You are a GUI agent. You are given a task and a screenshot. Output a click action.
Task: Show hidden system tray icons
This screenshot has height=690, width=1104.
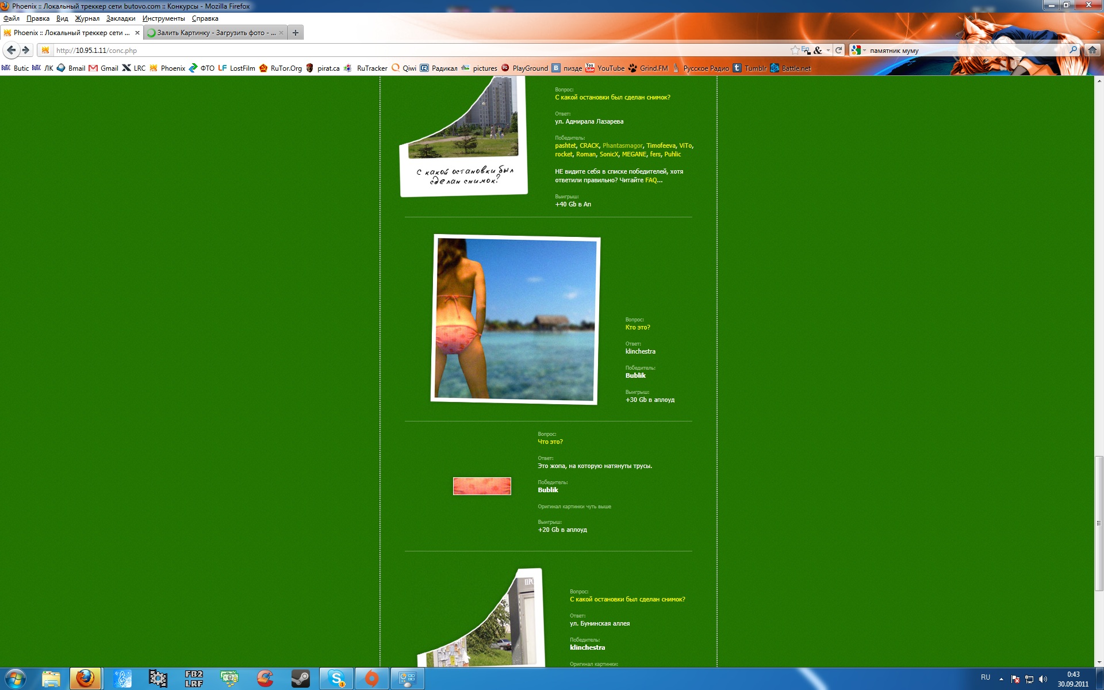coord(1001,678)
